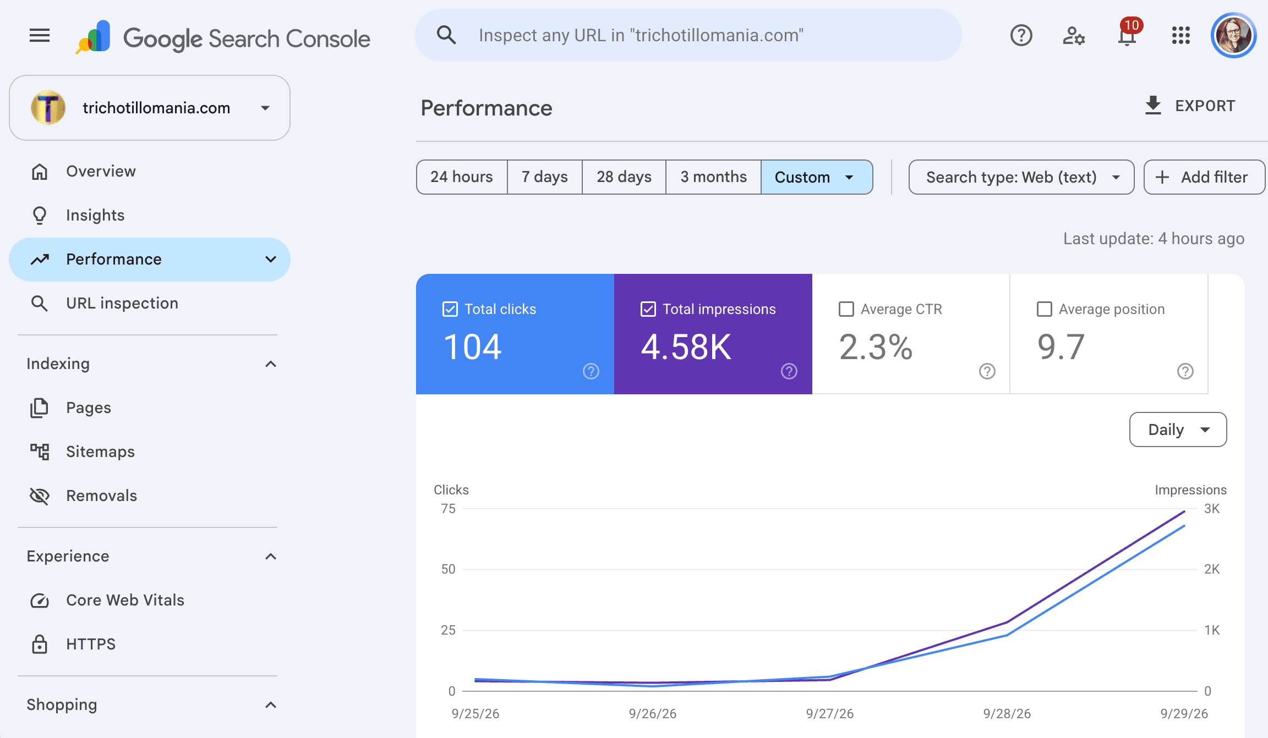Collapse the Shopping section

[271, 705]
